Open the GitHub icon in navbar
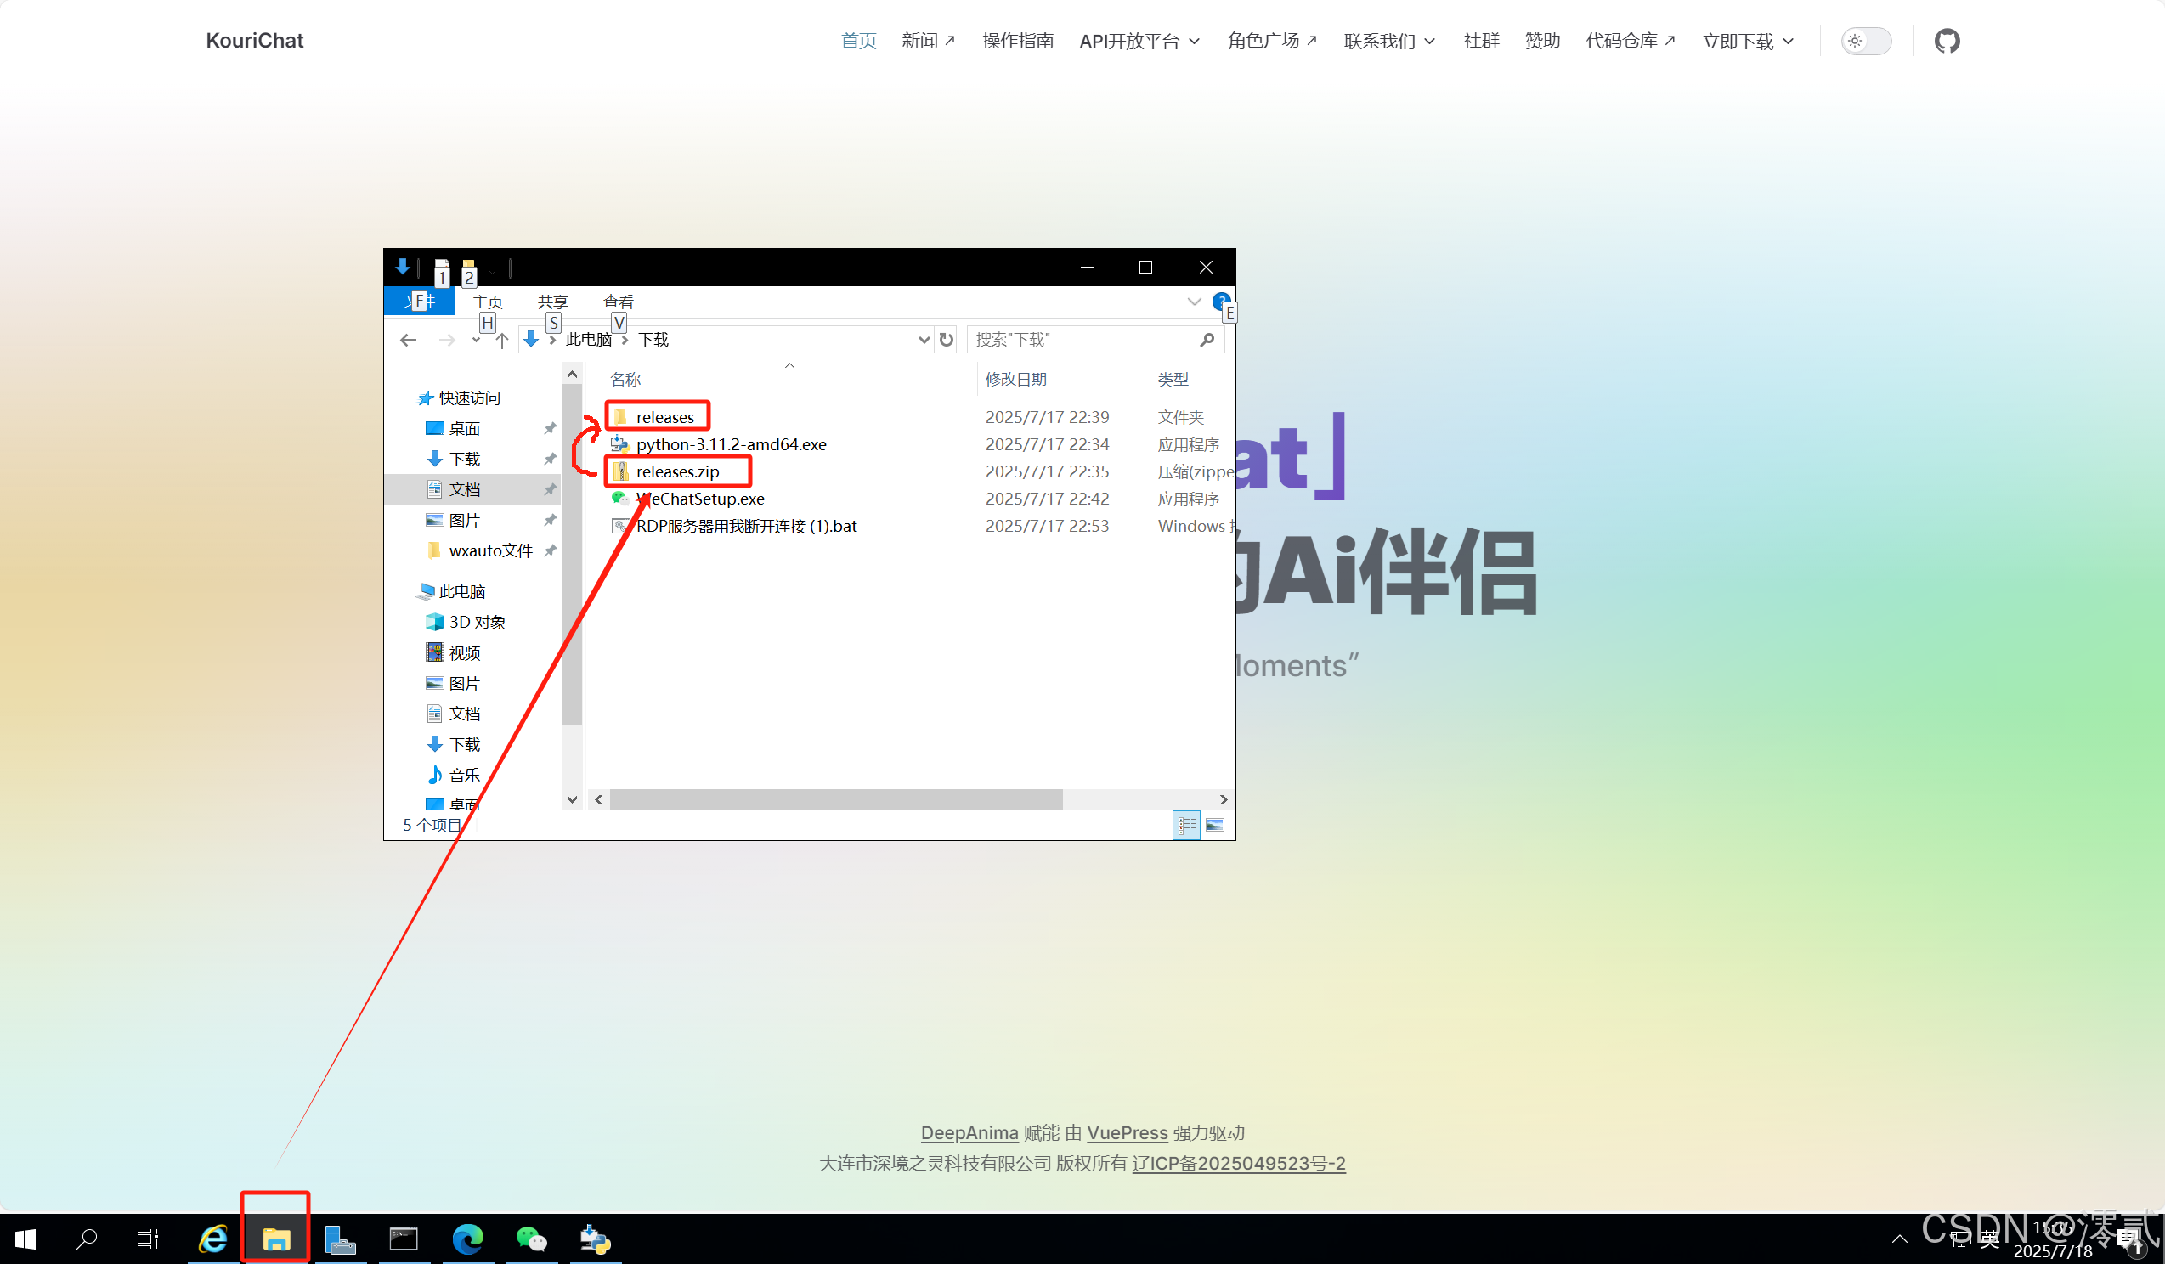2165x1264 pixels. pyautogui.click(x=1946, y=41)
